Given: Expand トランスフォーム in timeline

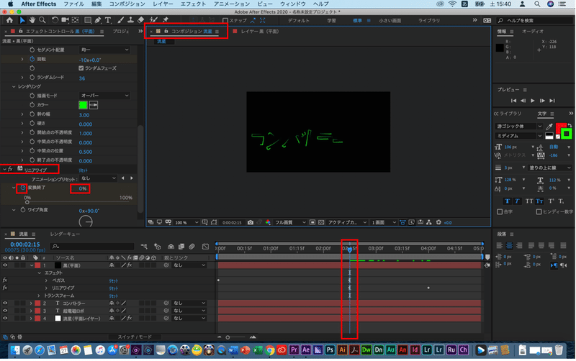Looking at the screenshot, I should 39,296.
